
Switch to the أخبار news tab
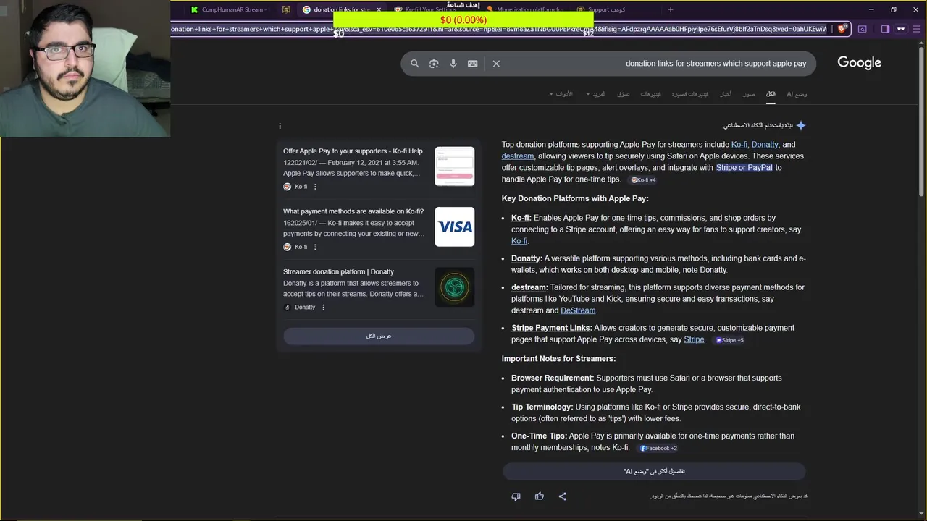(725, 94)
